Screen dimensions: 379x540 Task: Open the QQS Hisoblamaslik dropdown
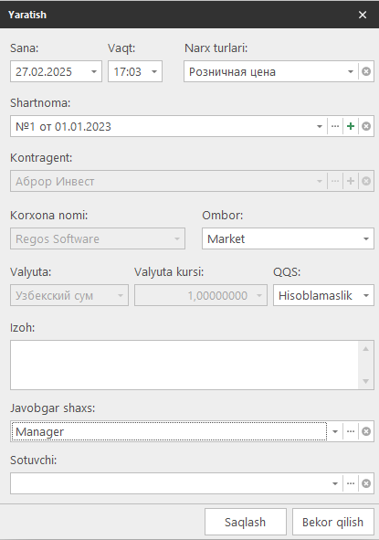pyautogui.click(x=366, y=295)
